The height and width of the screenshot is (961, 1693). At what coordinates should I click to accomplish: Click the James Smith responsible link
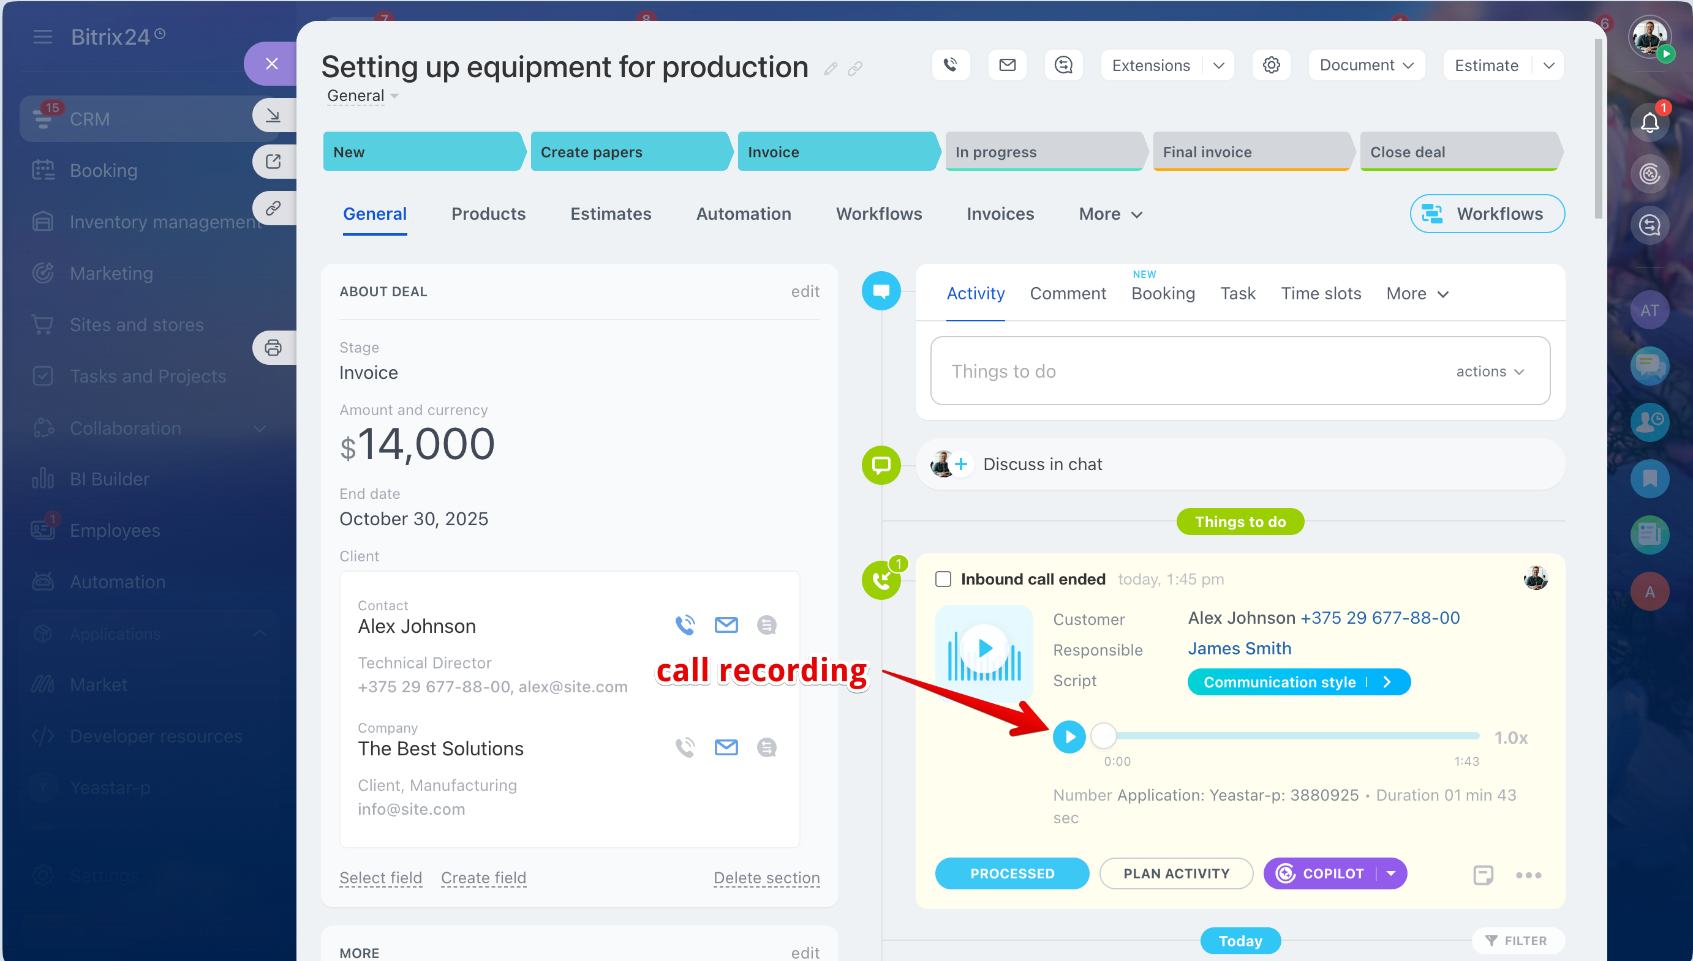[x=1239, y=648]
